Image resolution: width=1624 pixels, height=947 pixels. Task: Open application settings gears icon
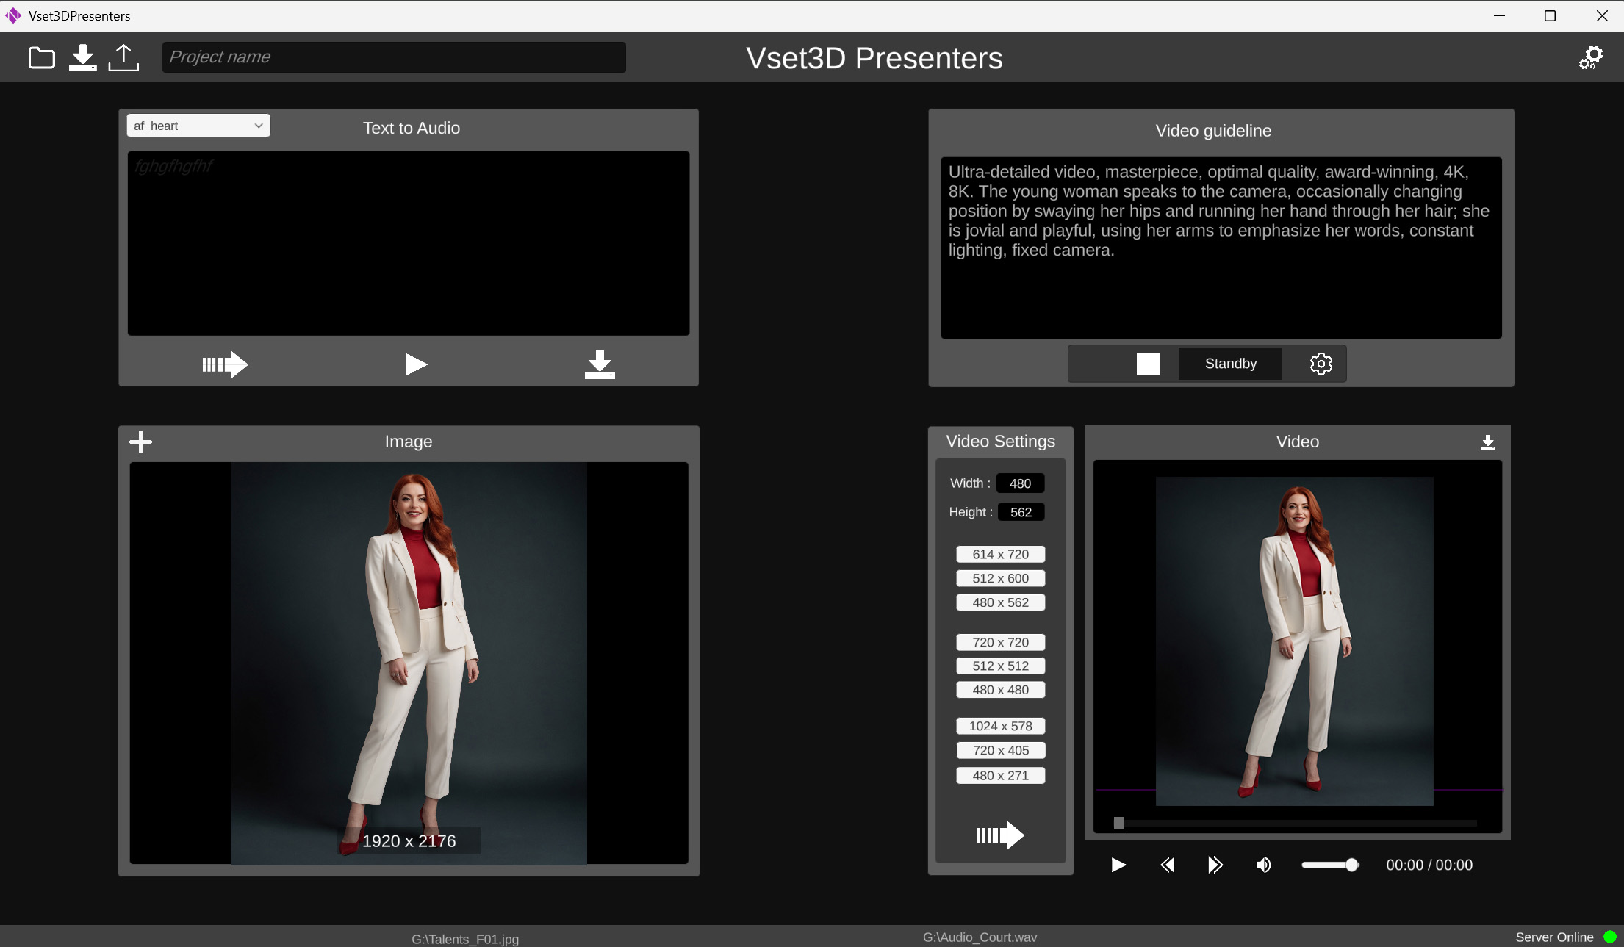pos(1591,57)
